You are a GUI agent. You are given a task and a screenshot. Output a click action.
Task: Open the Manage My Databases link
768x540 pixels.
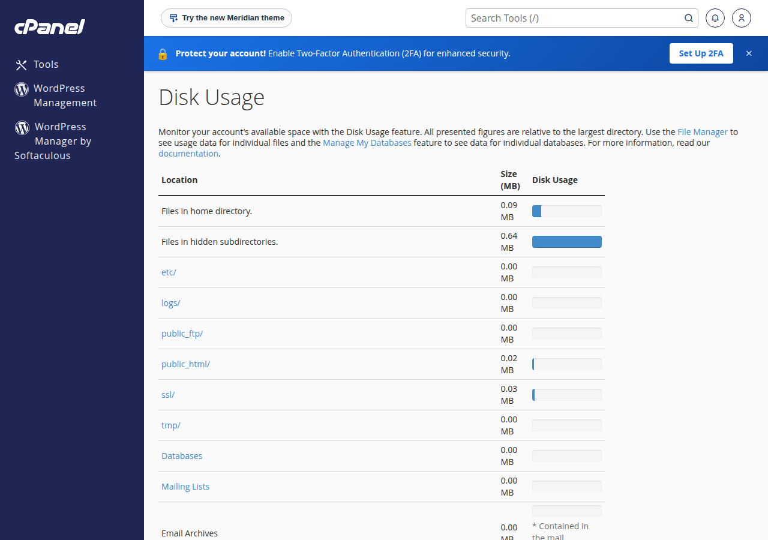point(367,143)
